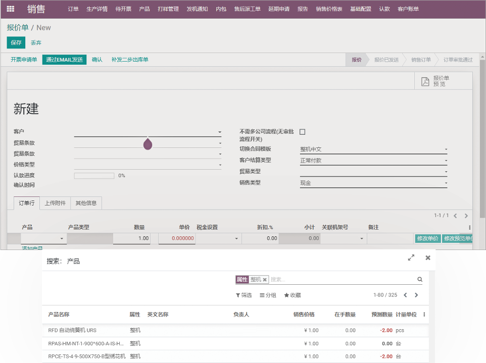The image size is (486, 363).
Task: Close the 产品 search dialog
Action: click(428, 257)
